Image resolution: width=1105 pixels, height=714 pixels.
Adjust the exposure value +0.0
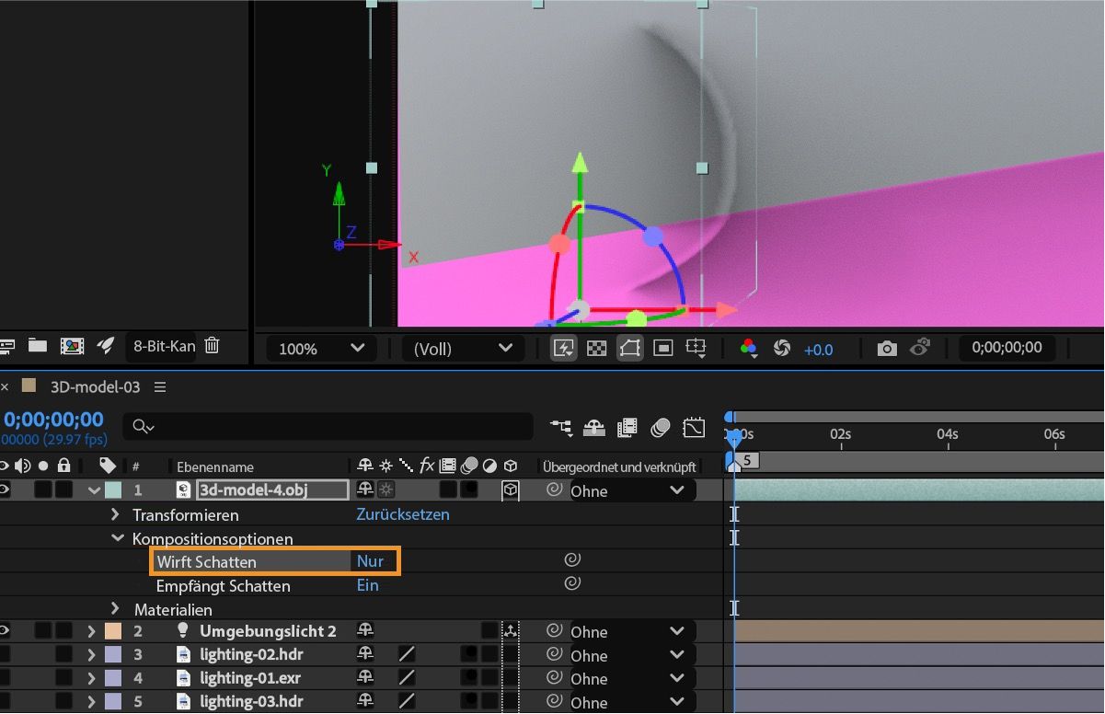pyautogui.click(x=818, y=349)
